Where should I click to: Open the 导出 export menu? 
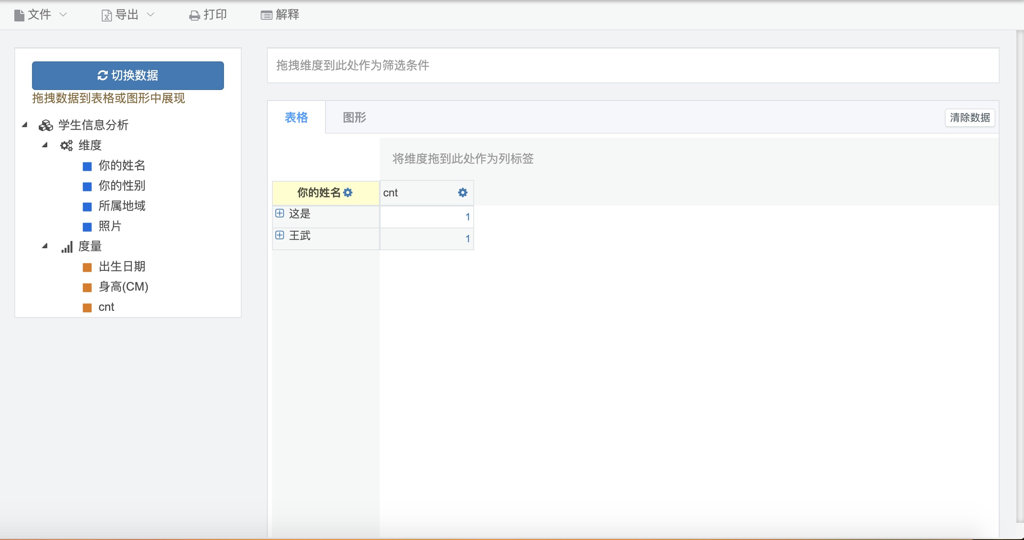(x=128, y=15)
